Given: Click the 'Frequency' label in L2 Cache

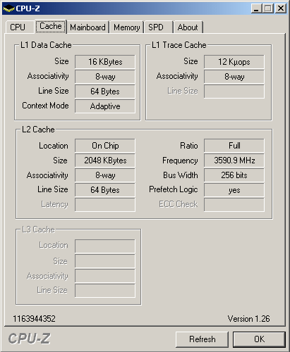Looking at the screenshot, I should click(x=180, y=161).
